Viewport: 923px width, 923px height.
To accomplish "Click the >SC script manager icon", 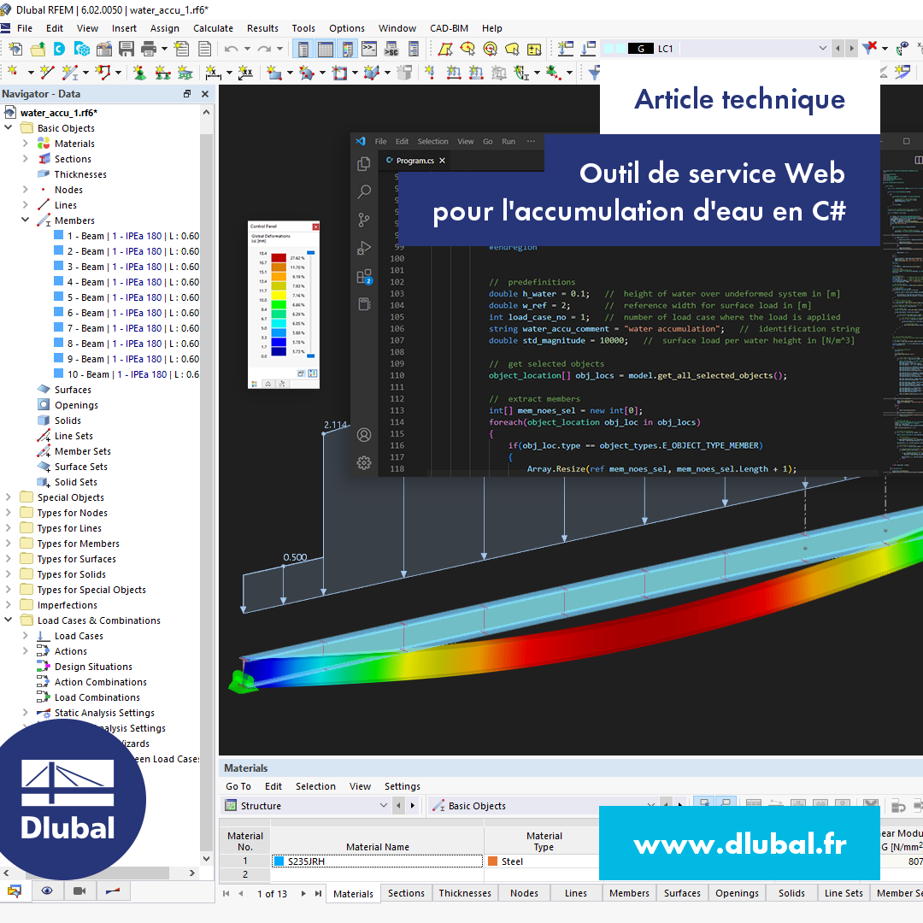I will pyautogui.click(x=391, y=49).
